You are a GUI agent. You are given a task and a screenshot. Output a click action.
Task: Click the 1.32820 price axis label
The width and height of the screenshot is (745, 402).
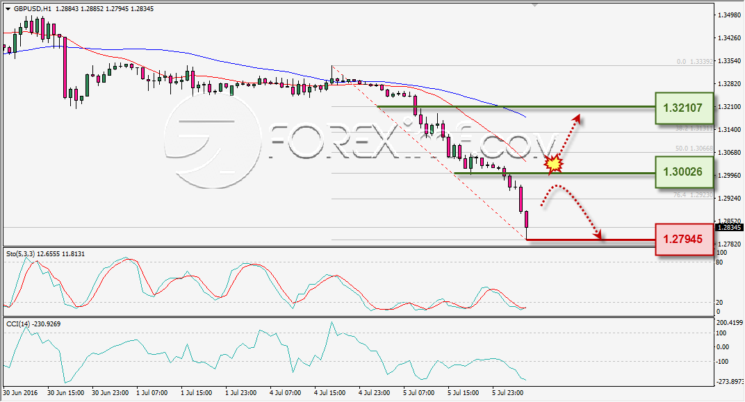[729, 83]
